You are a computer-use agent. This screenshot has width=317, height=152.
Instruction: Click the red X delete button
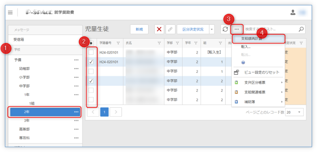(x=159, y=29)
